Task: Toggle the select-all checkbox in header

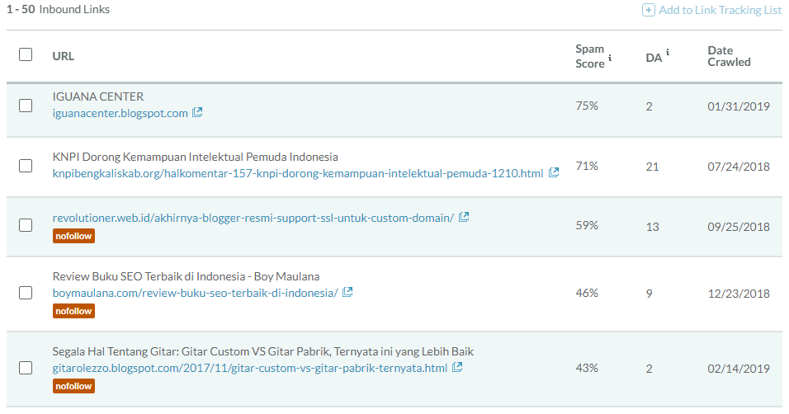Action: [26, 54]
